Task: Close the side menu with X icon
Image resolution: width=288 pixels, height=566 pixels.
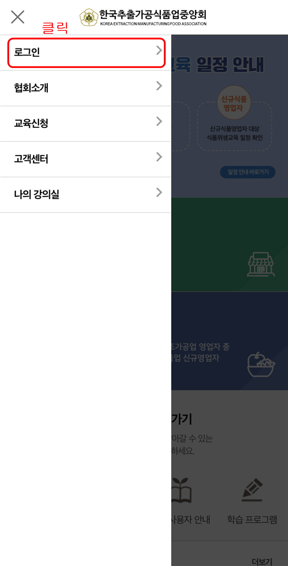Action: point(17,17)
